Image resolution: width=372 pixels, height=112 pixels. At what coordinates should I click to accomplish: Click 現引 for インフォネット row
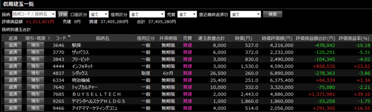tap(35, 66)
